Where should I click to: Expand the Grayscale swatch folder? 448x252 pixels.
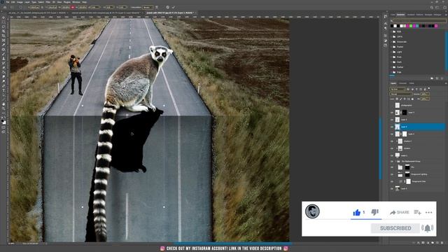tap(391, 42)
